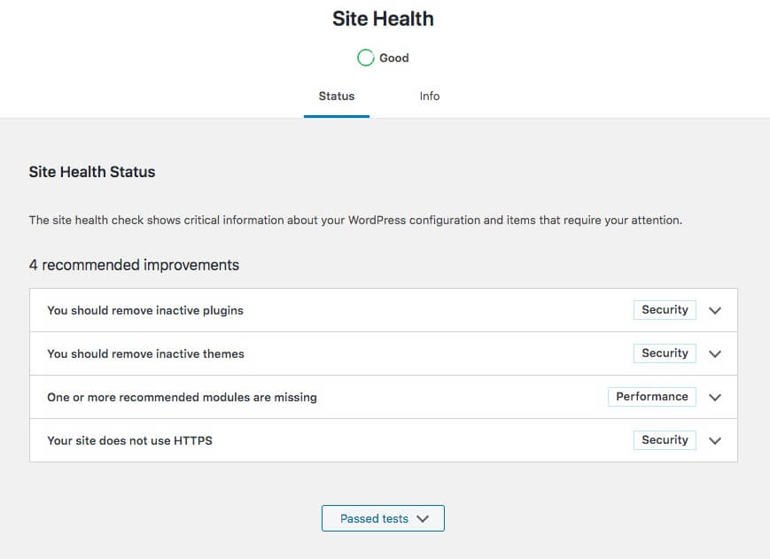
Task: Click the '4 recommended improvements' heading
Action: 134,265
